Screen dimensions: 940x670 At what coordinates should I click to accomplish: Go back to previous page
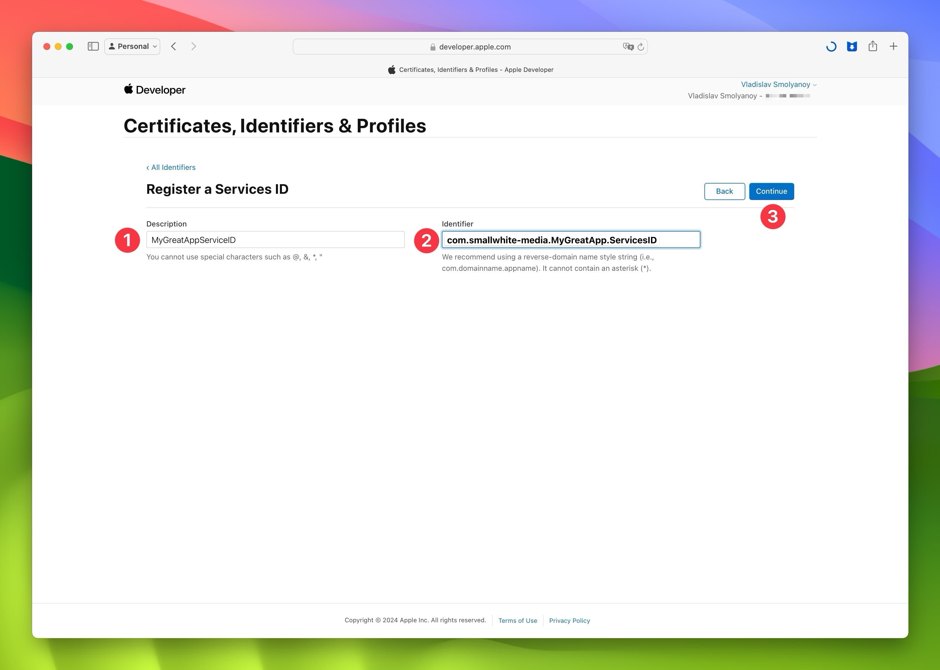tap(174, 47)
